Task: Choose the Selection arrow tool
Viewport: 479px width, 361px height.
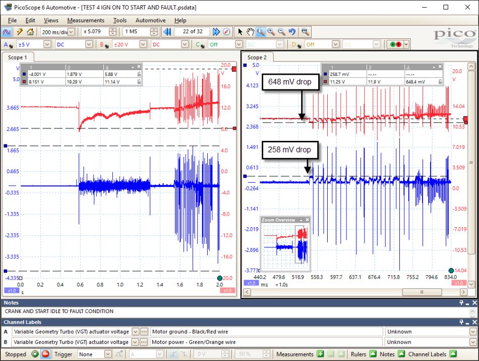Action: 240,32
